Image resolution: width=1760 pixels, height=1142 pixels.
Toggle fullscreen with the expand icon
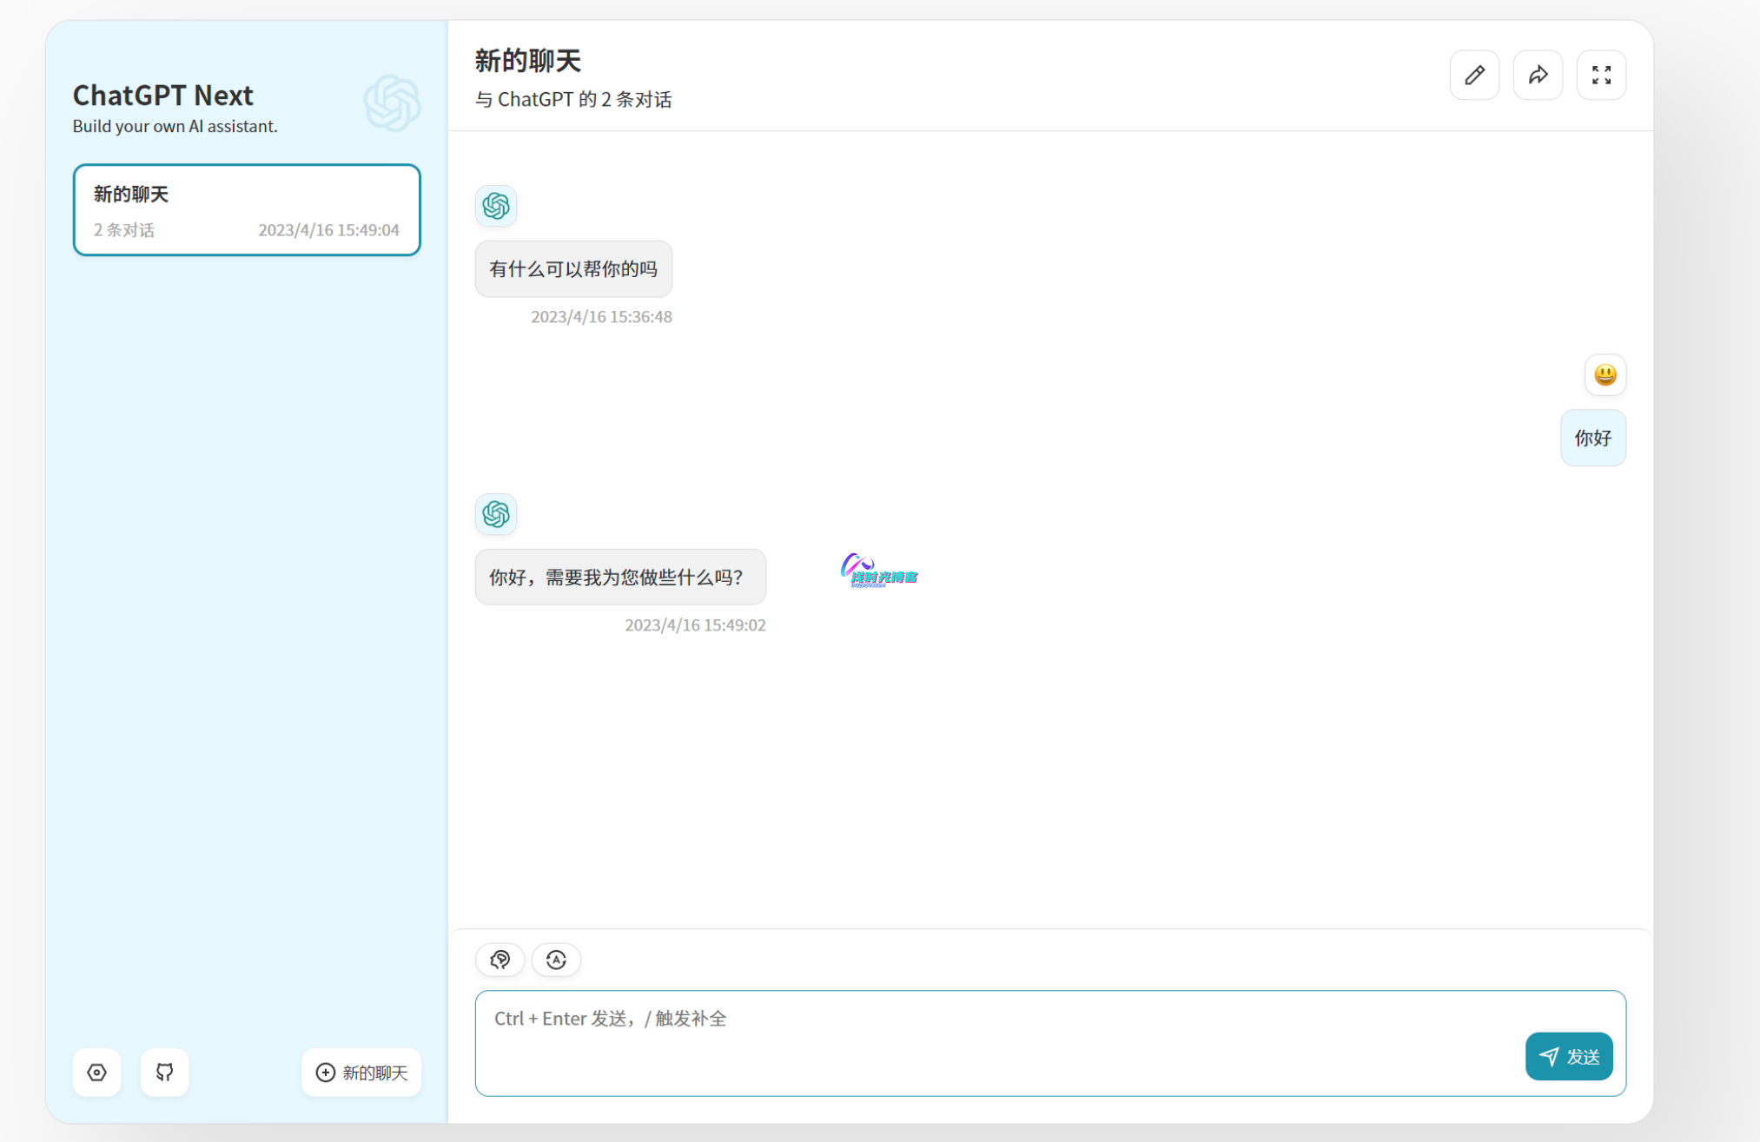(x=1601, y=76)
